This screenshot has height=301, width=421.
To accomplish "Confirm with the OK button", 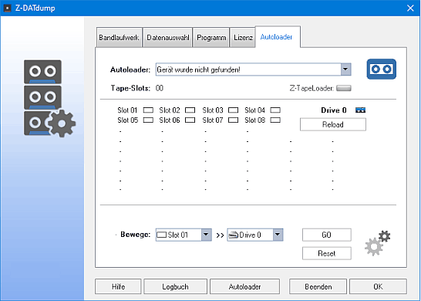I will tap(378, 286).
